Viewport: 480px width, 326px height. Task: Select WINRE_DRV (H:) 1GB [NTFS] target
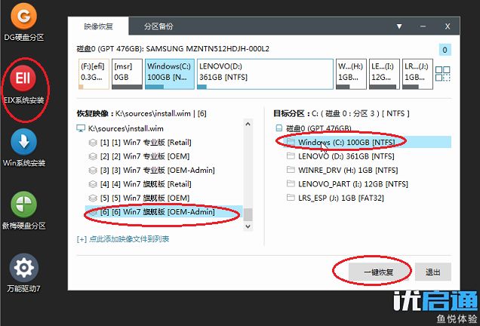348,170
